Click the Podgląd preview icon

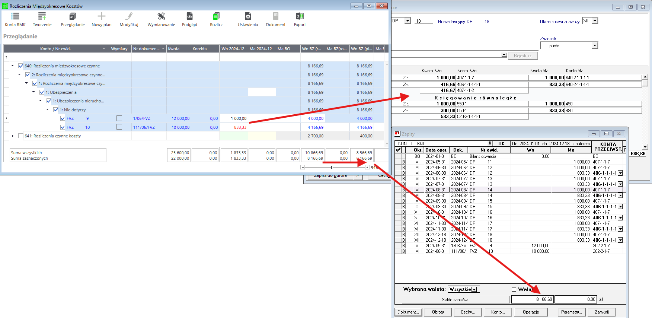pos(189,16)
